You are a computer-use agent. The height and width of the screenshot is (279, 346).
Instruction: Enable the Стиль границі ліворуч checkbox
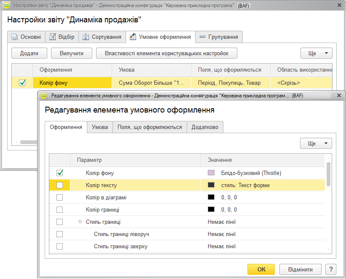coord(59,234)
